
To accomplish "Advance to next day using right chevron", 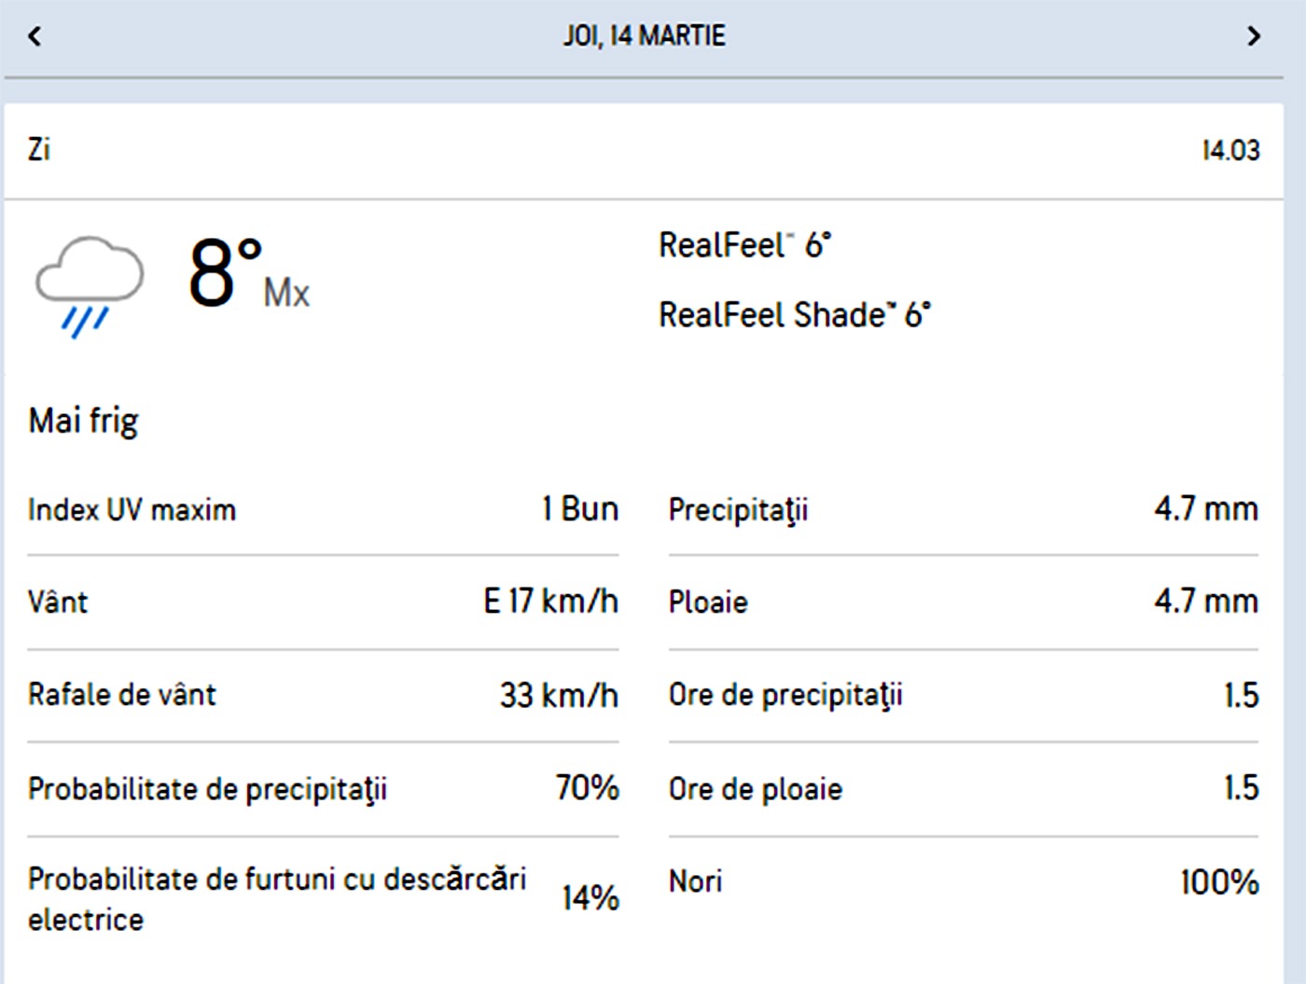I will point(1255,35).
